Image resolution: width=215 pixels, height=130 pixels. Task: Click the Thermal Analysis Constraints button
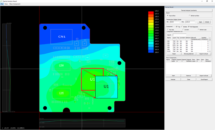pos(189,10)
